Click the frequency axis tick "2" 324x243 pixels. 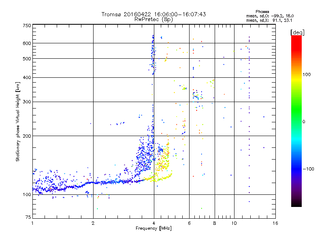point(93,223)
